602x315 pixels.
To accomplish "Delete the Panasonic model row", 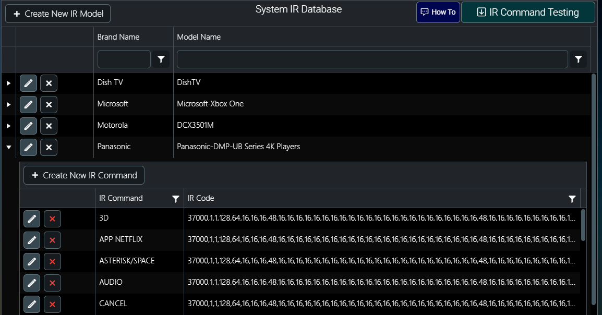I will [x=49, y=148].
